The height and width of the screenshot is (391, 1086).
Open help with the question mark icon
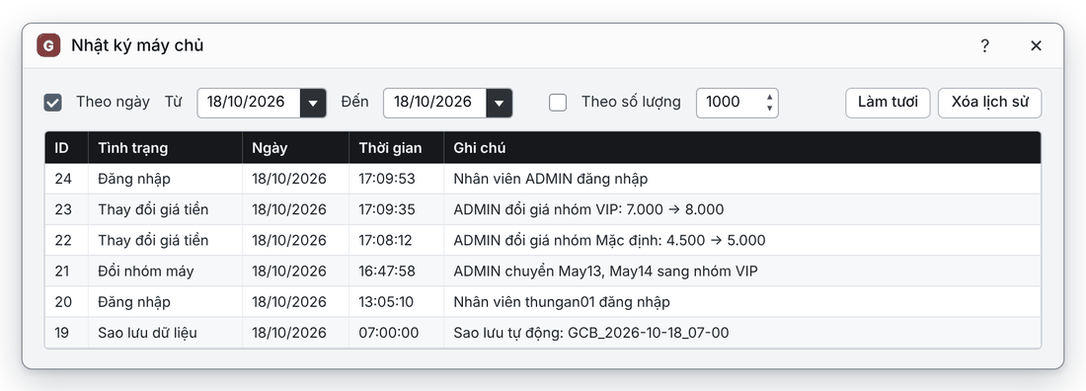(x=984, y=45)
